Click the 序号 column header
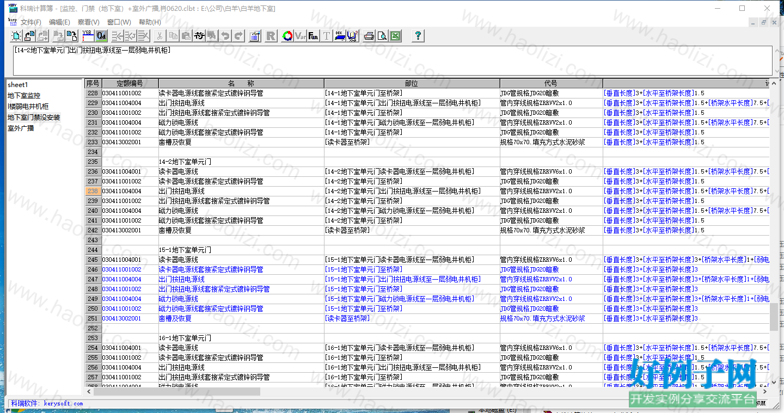This screenshot has height=413, width=784. 93,83
